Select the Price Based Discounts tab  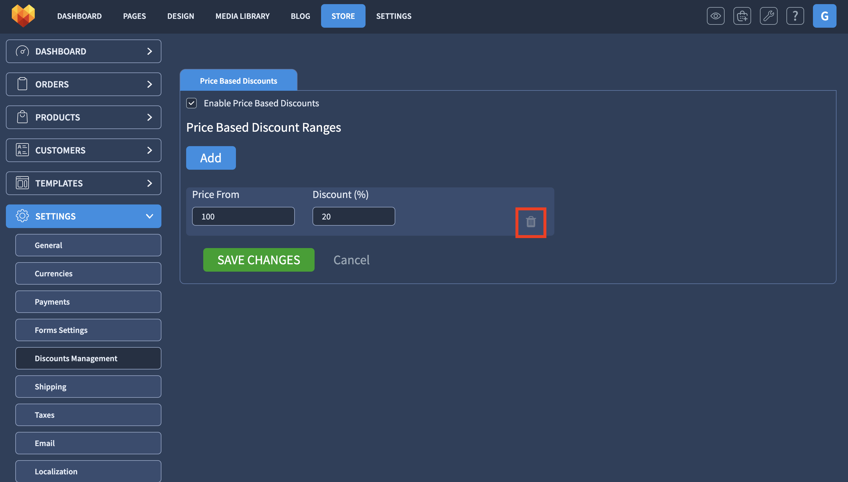tap(239, 80)
